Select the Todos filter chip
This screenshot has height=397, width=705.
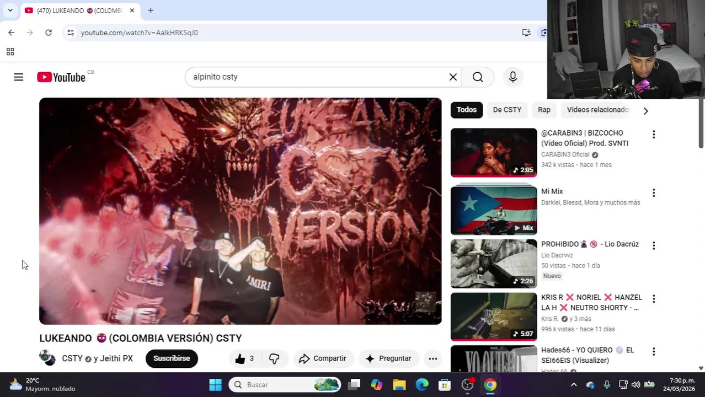pyautogui.click(x=467, y=110)
